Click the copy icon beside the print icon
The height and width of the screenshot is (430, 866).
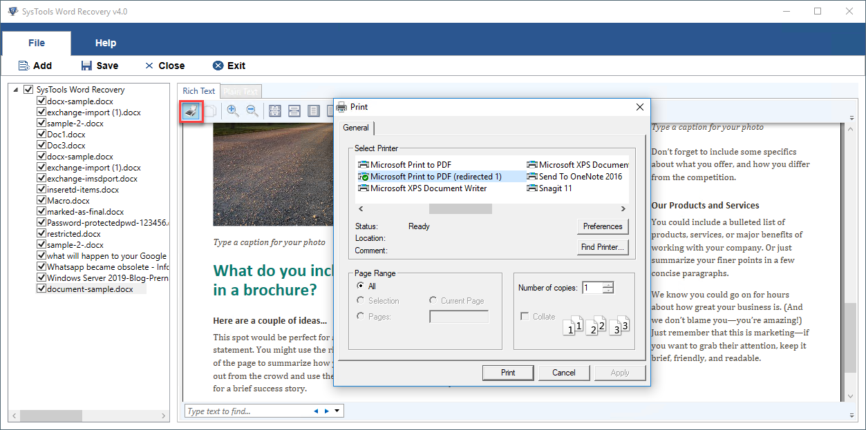[x=209, y=110]
